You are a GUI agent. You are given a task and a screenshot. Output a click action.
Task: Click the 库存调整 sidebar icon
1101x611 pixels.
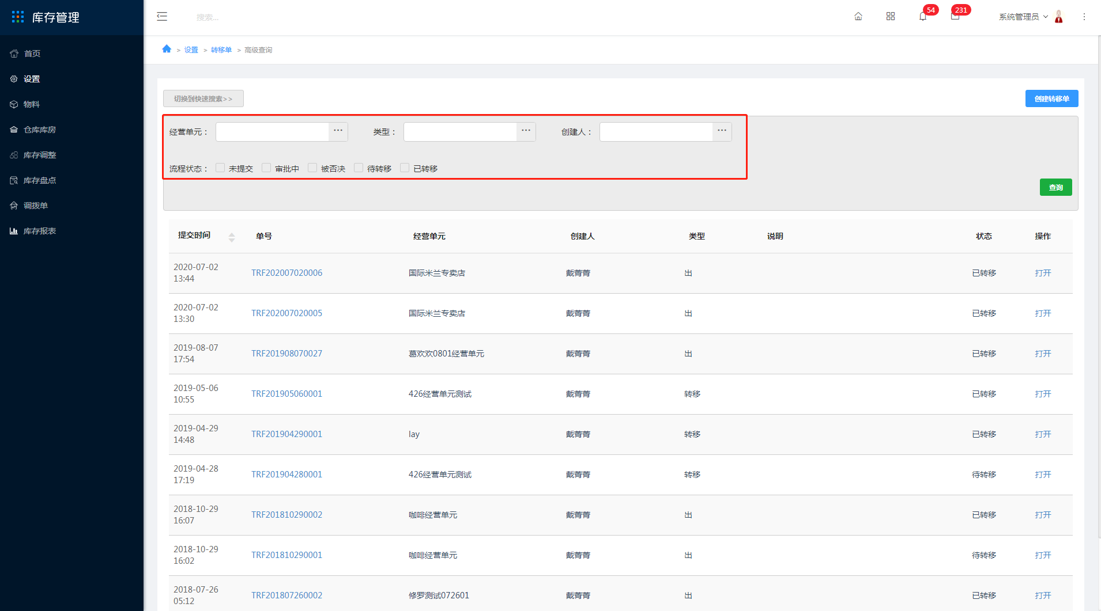coord(14,155)
